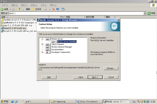Open the Back button history dropdown arrow
This screenshot has width=157, height=104.
(x=10, y=9)
